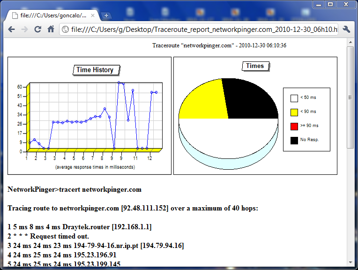Click the vertical scrollbar thumb
The image size is (358, 270).
pos(350,97)
